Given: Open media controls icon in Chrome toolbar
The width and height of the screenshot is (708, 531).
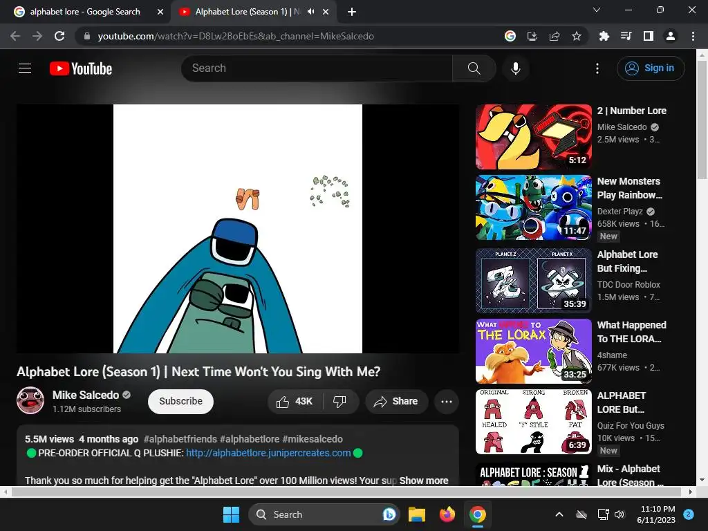Looking at the screenshot, I should (626, 36).
